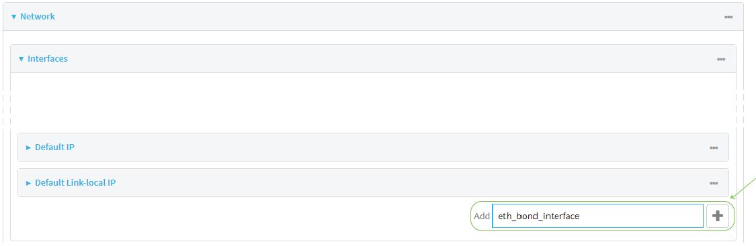Click the Network heading text
The image size is (756, 246).
click(38, 16)
